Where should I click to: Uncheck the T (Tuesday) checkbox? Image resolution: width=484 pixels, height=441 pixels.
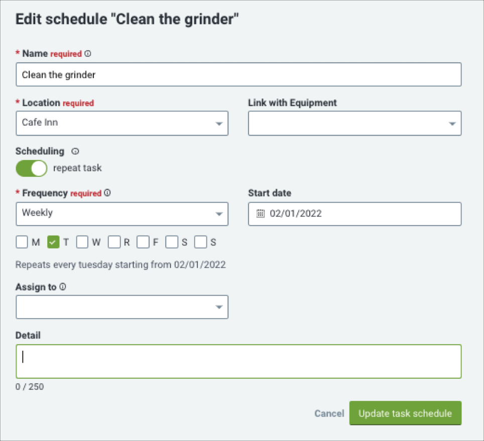click(x=53, y=242)
